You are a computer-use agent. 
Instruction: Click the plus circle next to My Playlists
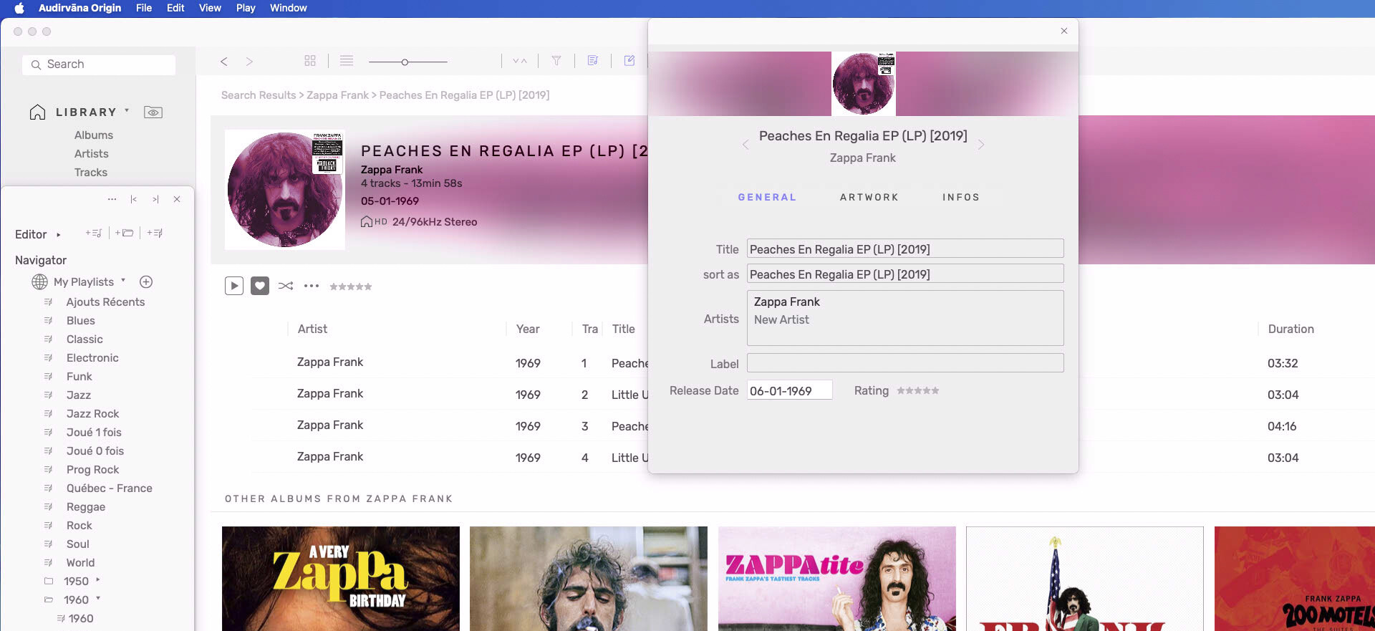point(146,282)
